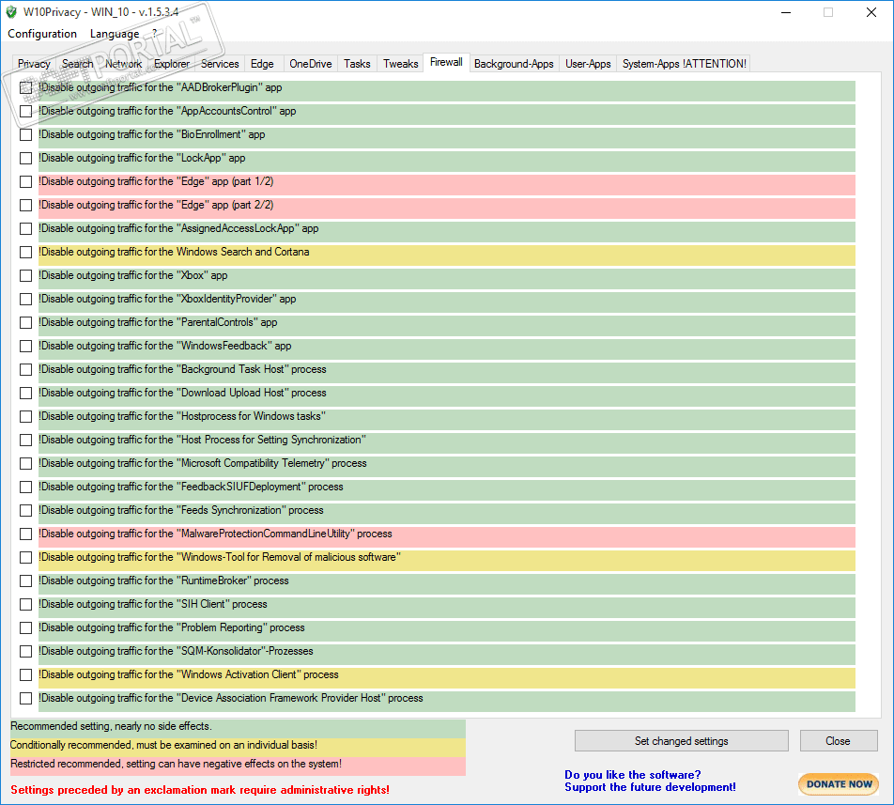The width and height of the screenshot is (894, 805).
Task: Check the WindowsFeedback app checkbox
Action: [25, 346]
